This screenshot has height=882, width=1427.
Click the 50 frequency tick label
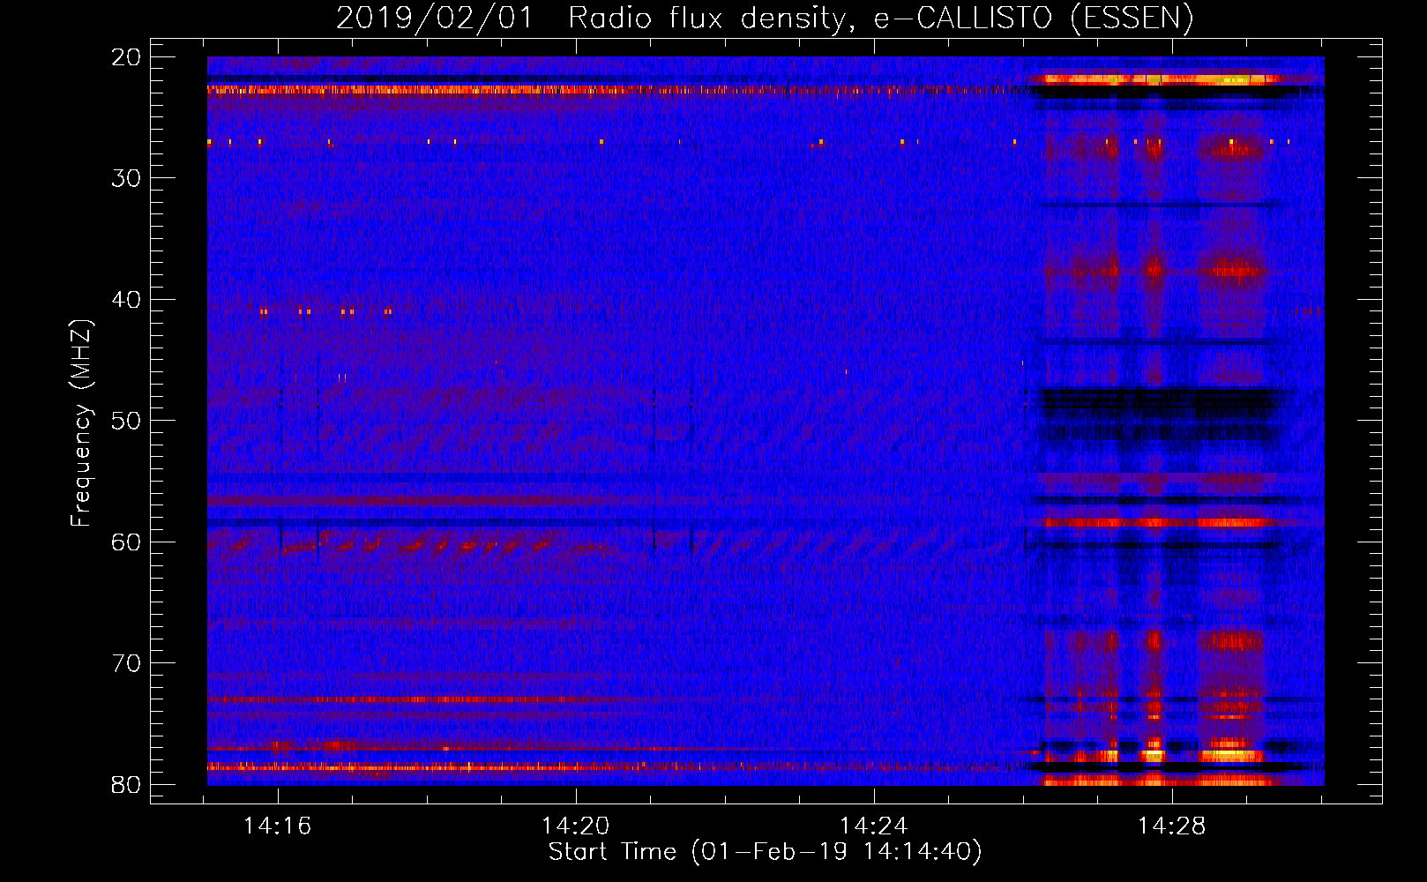(126, 421)
